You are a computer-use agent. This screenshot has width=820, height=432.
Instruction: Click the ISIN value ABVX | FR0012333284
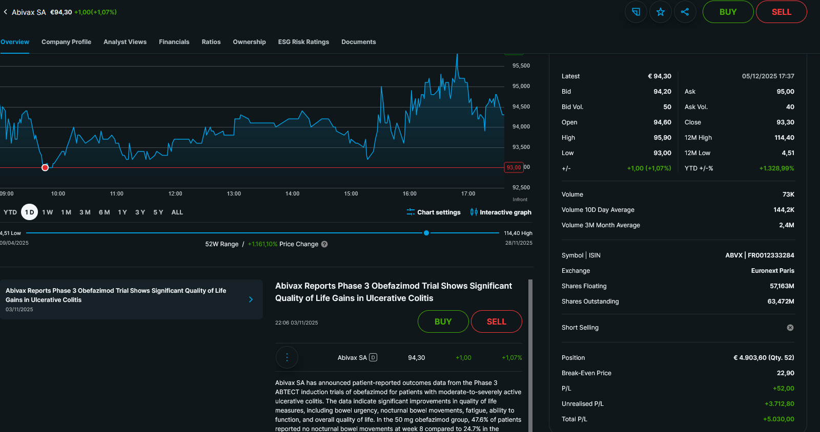click(760, 255)
